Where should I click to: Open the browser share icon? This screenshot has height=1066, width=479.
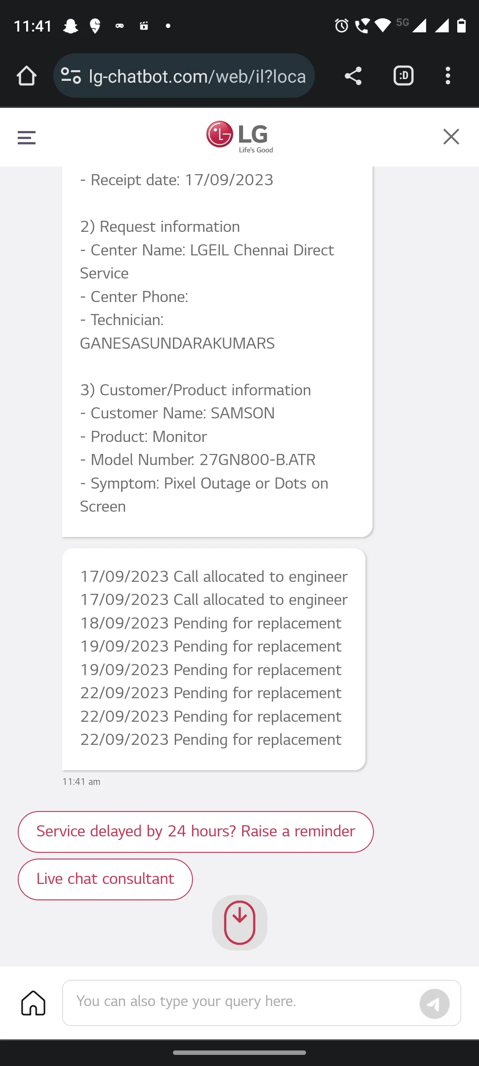pyautogui.click(x=353, y=76)
